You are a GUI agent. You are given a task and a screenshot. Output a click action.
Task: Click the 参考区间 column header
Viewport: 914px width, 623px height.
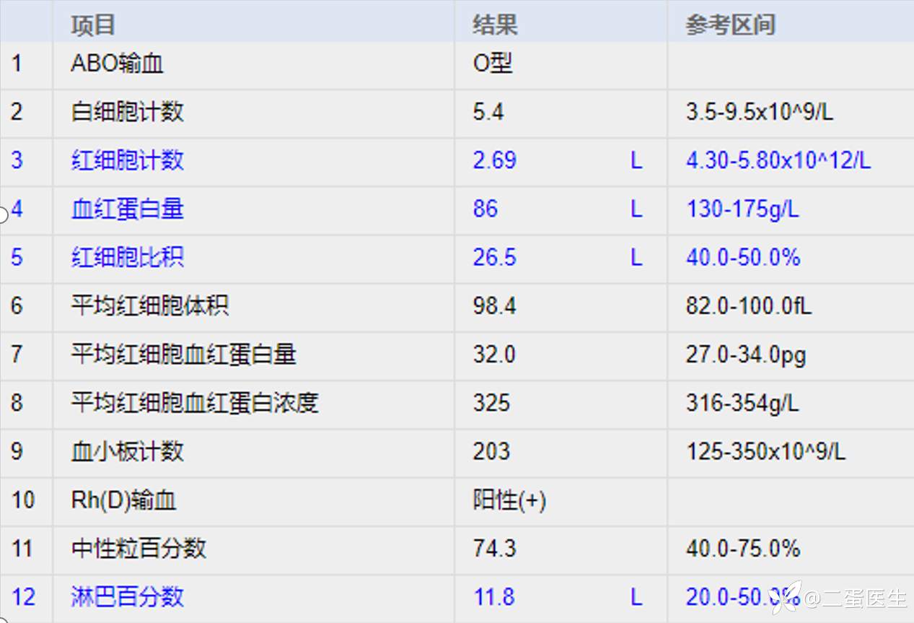729,25
